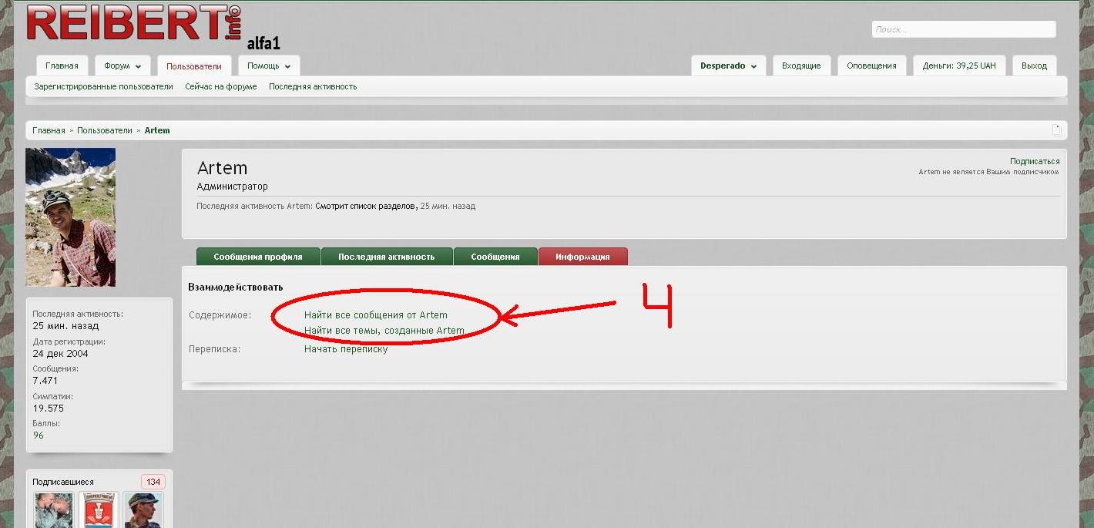Viewport: 1094px width, 528px height.
Task: Open the Главная navigation tab
Action: point(62,66)
